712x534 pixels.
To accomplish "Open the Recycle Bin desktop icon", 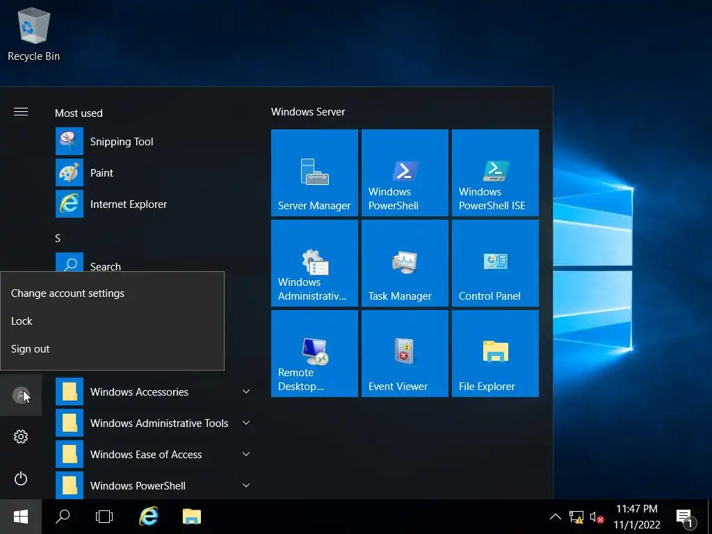I will point(33,35).
